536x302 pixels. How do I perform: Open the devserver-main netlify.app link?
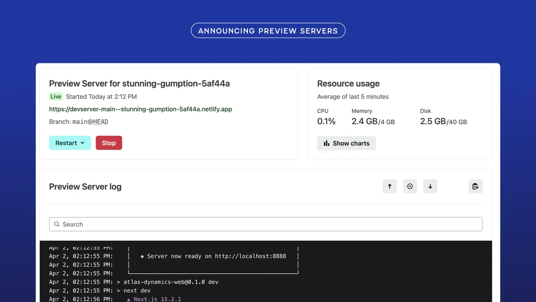141,109
